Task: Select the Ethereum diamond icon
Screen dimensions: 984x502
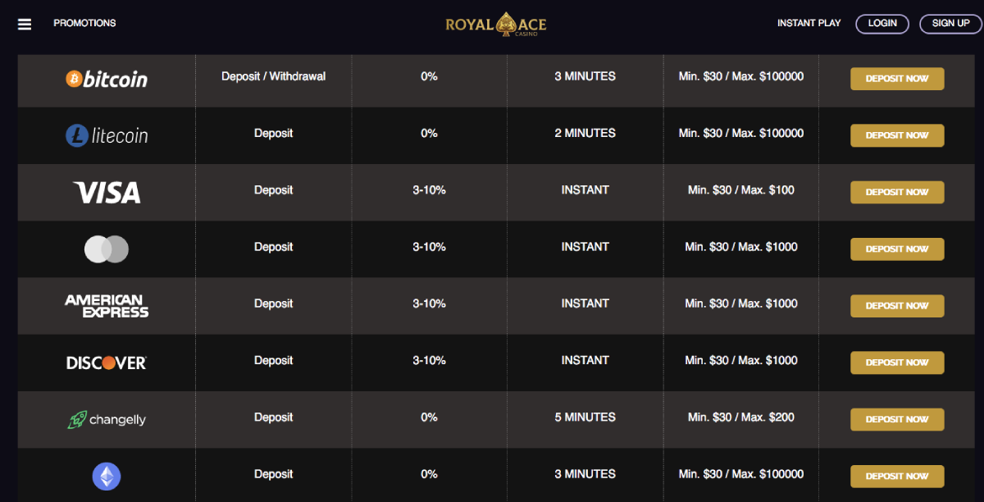Action: pyautogui.click(x=107, y=476)
